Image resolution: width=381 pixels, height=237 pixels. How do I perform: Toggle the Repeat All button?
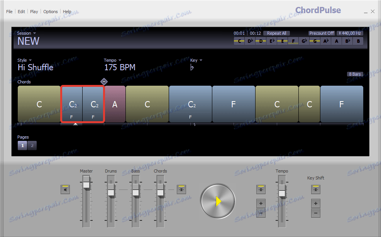pos(277,33)
